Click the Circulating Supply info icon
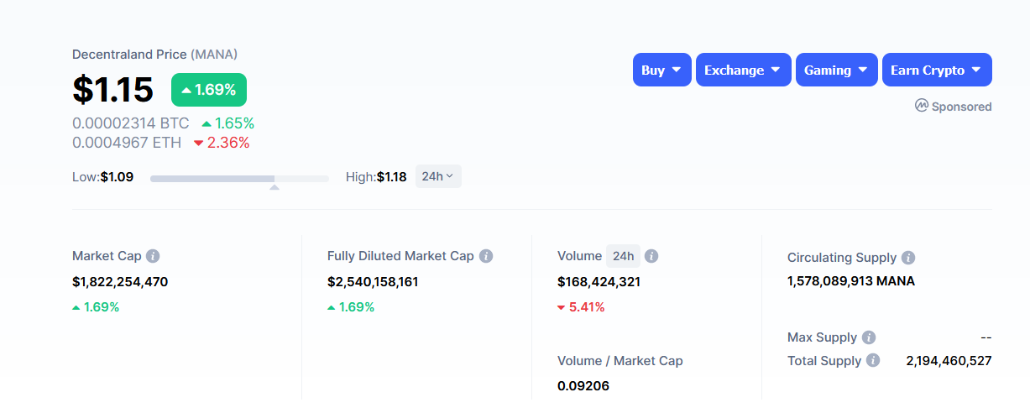 908,258
